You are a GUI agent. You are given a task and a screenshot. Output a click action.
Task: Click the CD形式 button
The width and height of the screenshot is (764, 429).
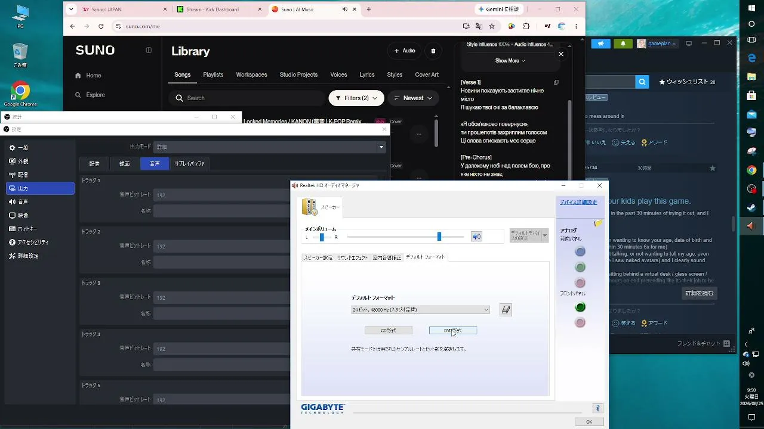(389, 330)
